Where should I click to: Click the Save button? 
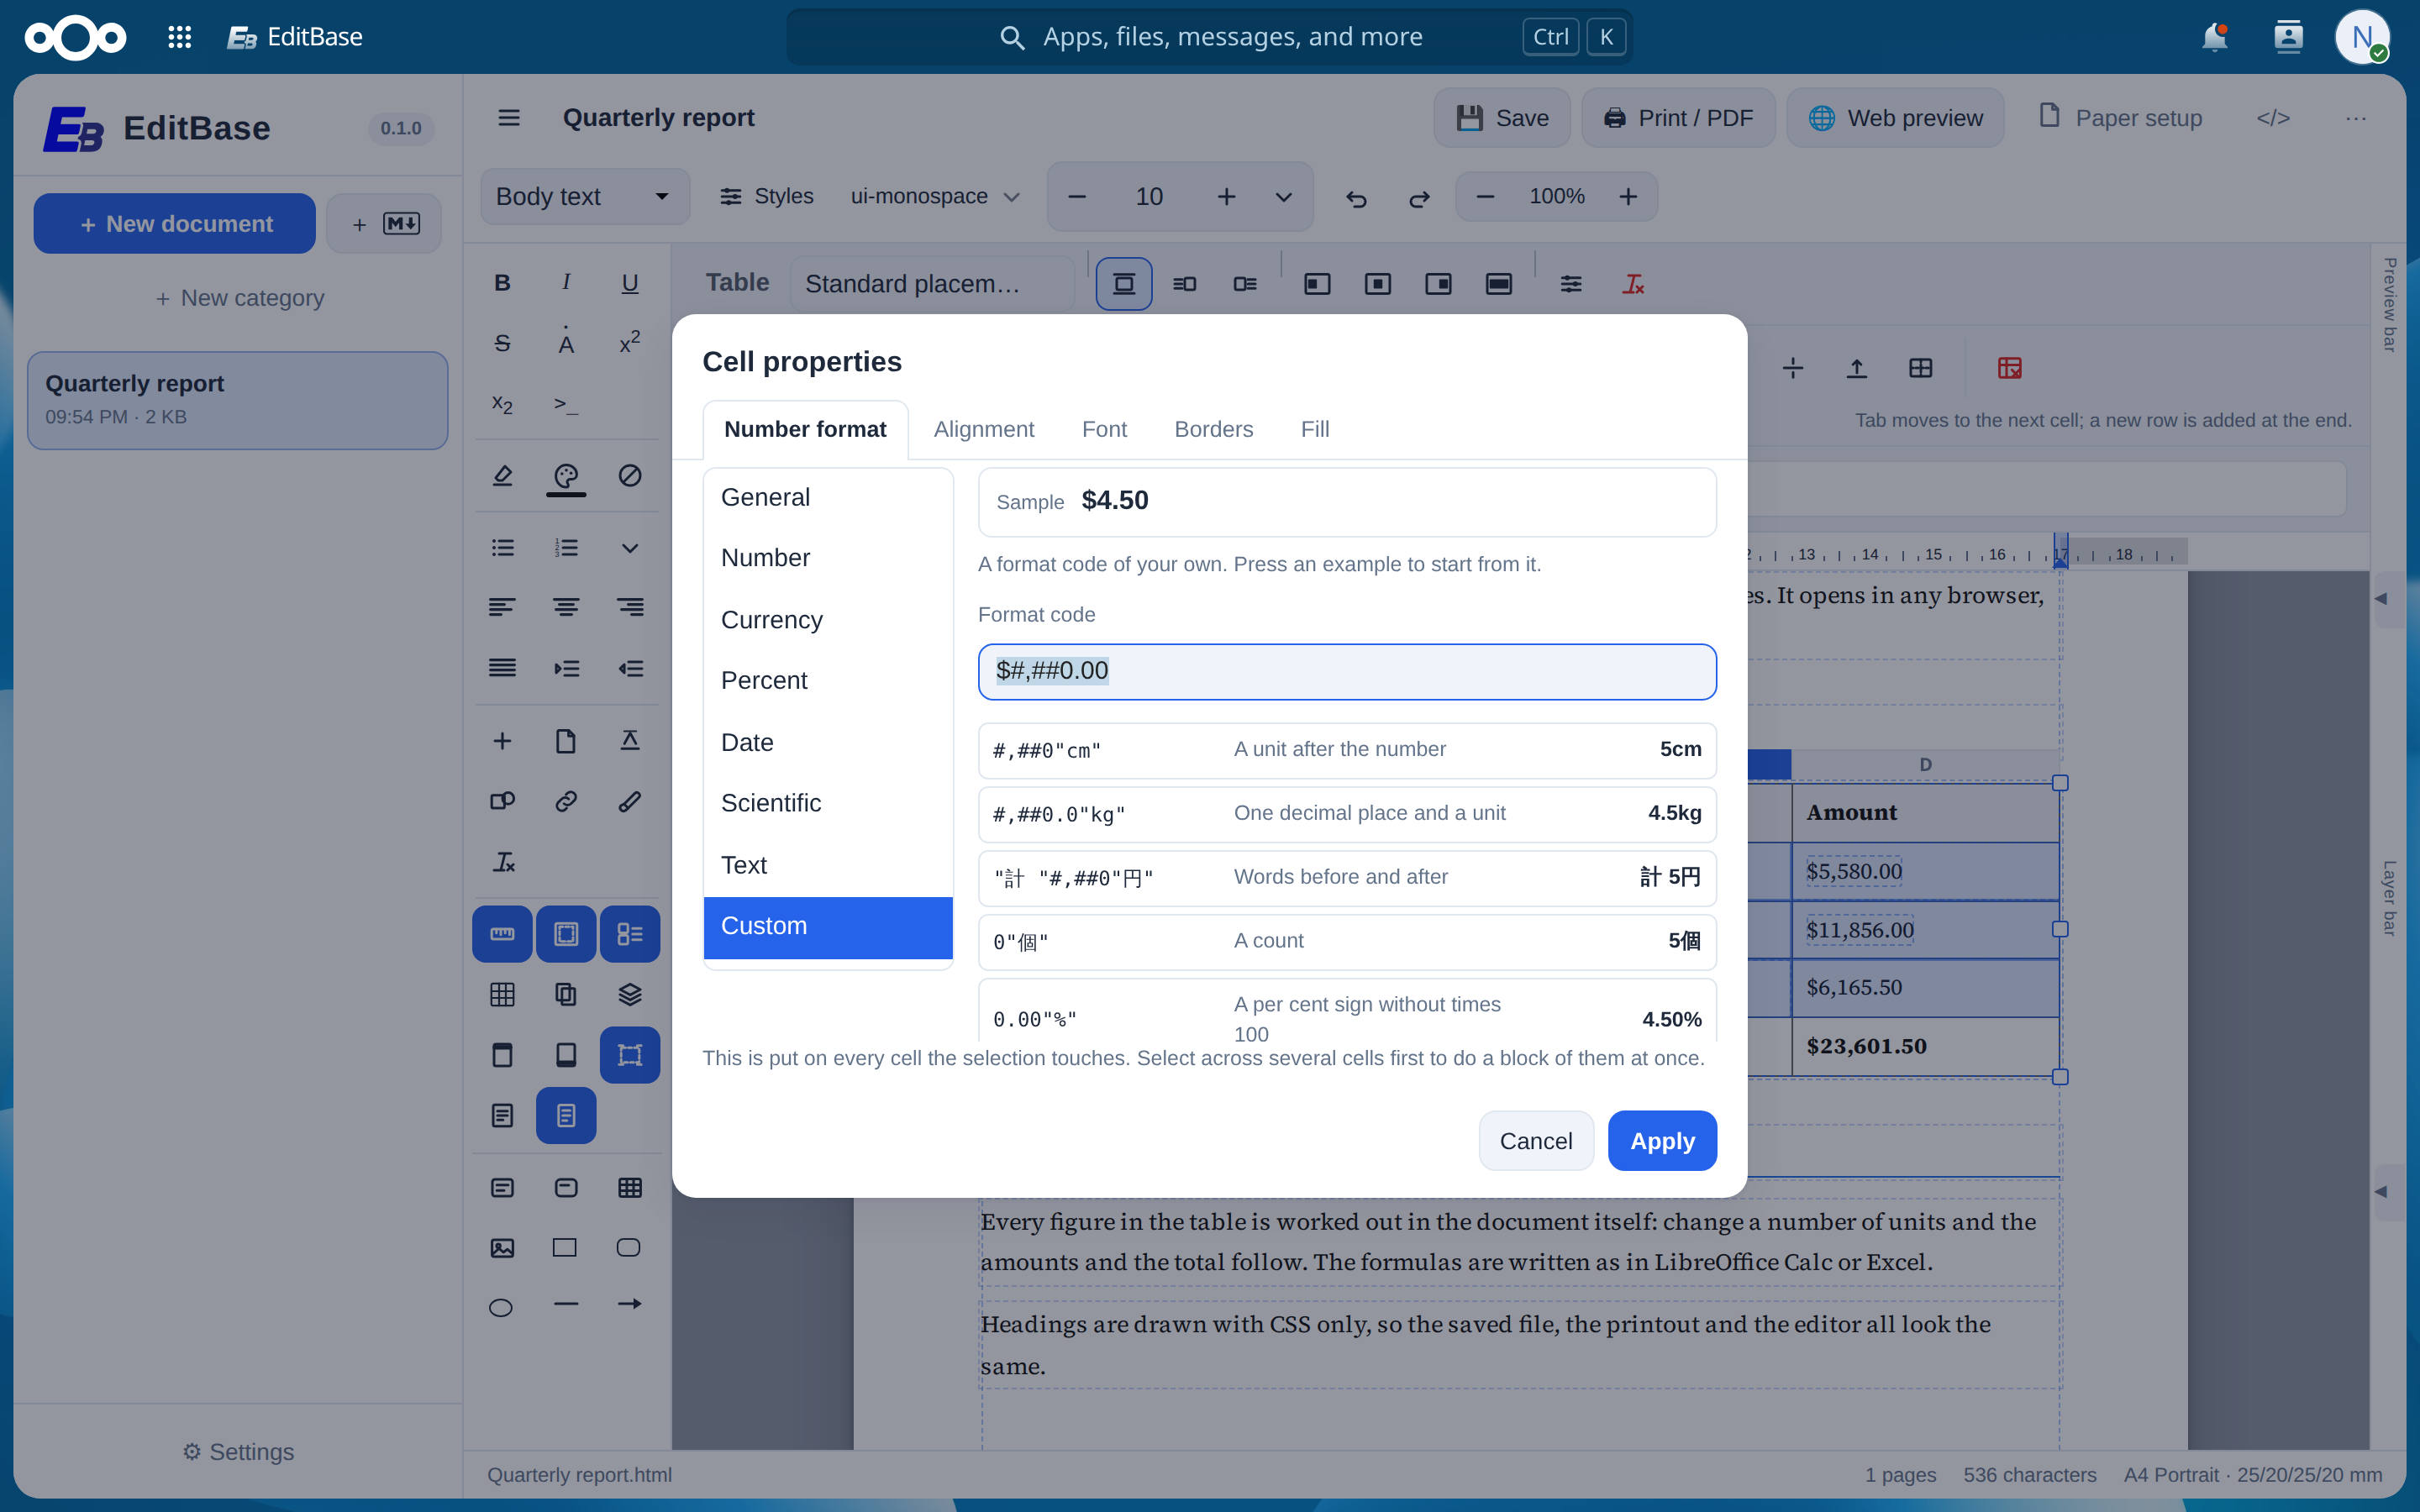coord(1502,118)
